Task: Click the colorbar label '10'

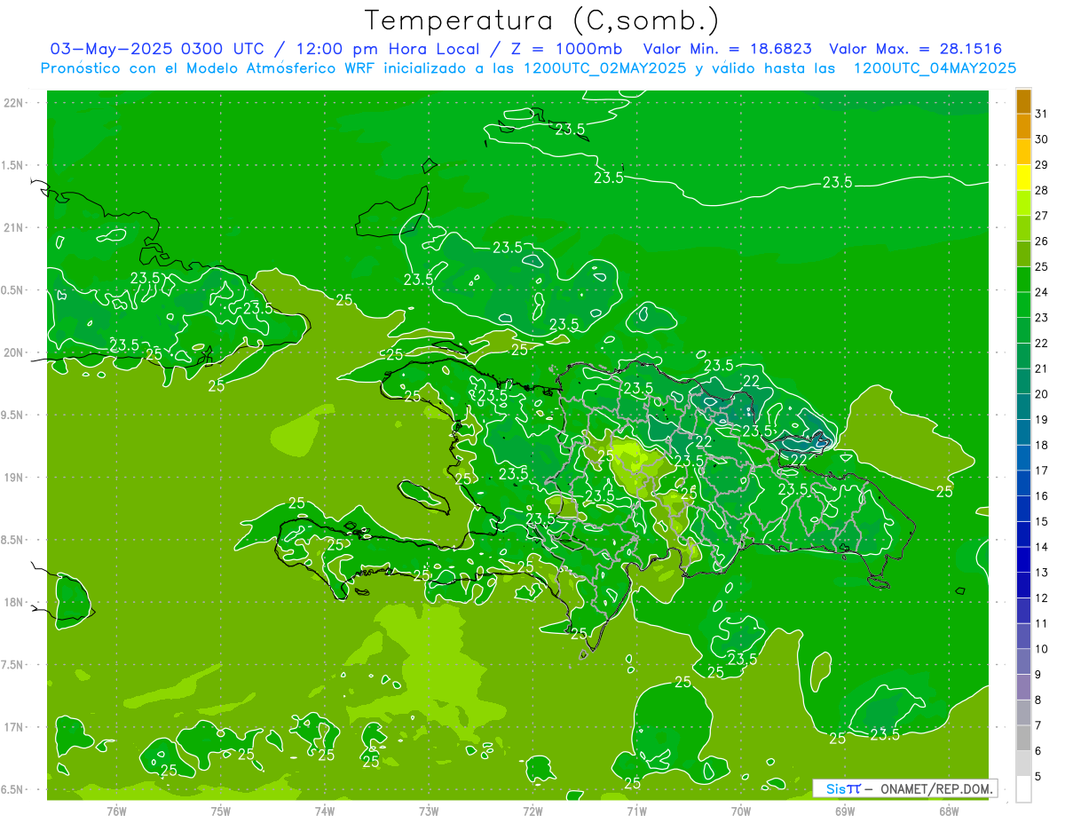Action: pyautogui.click(x=1042, y=649)
